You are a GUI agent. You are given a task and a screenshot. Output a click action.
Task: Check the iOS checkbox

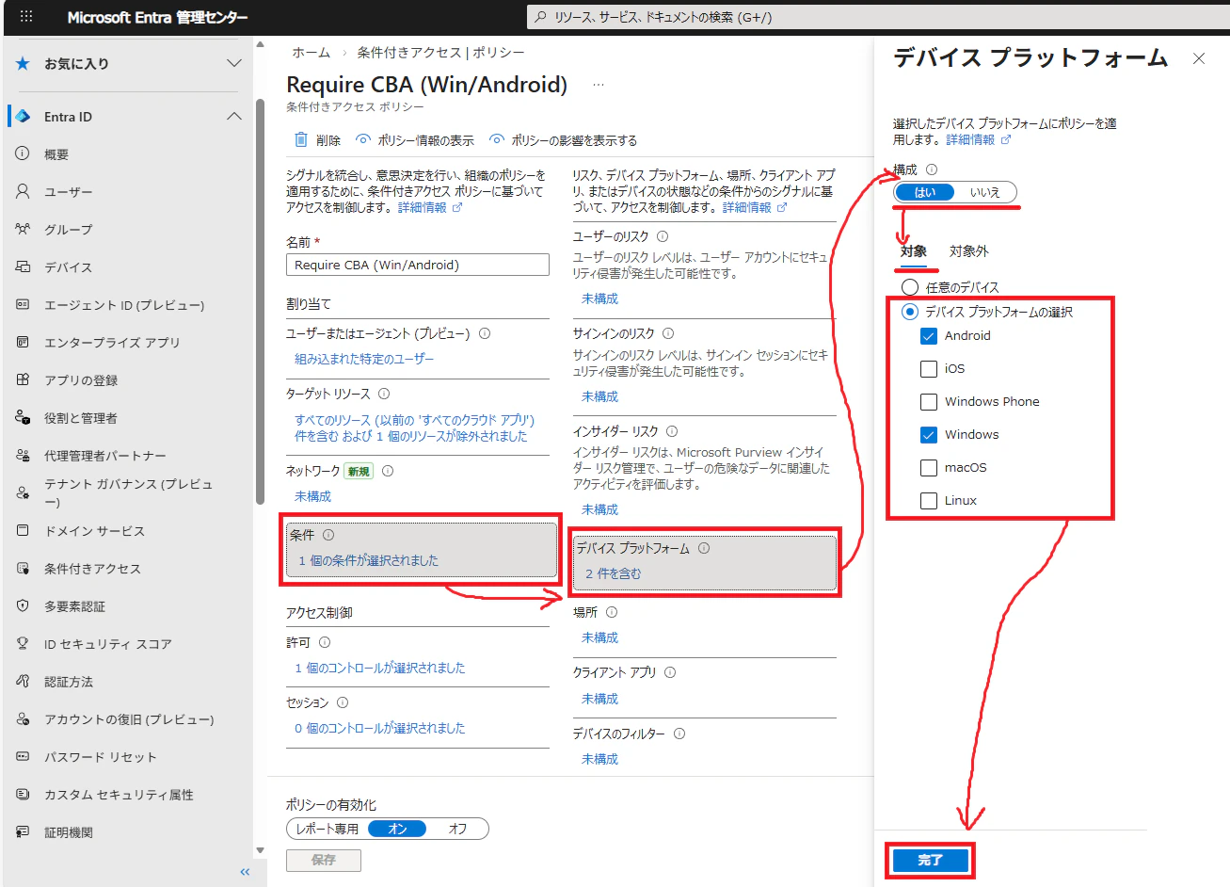pyautogui.click(x=929, y=369)
